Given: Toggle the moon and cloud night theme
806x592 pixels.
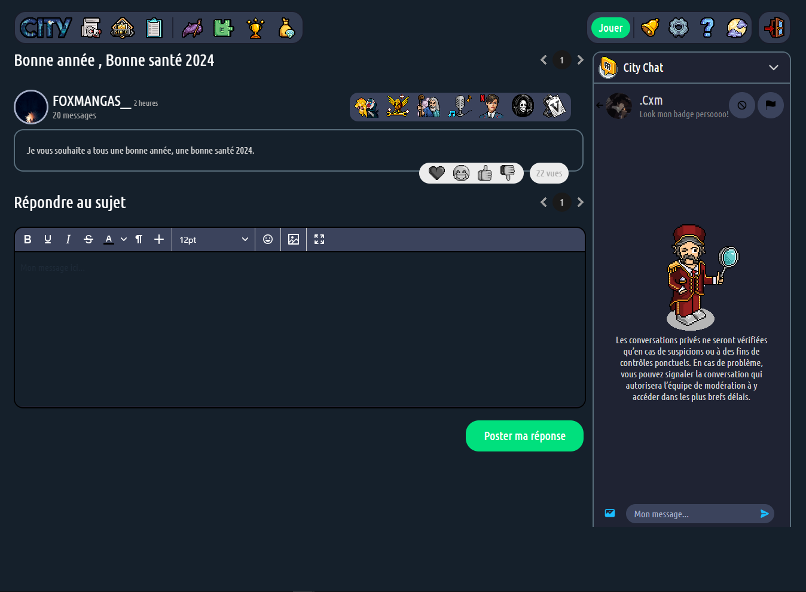Looking at the screenshot, I should [x=737, y=28].
